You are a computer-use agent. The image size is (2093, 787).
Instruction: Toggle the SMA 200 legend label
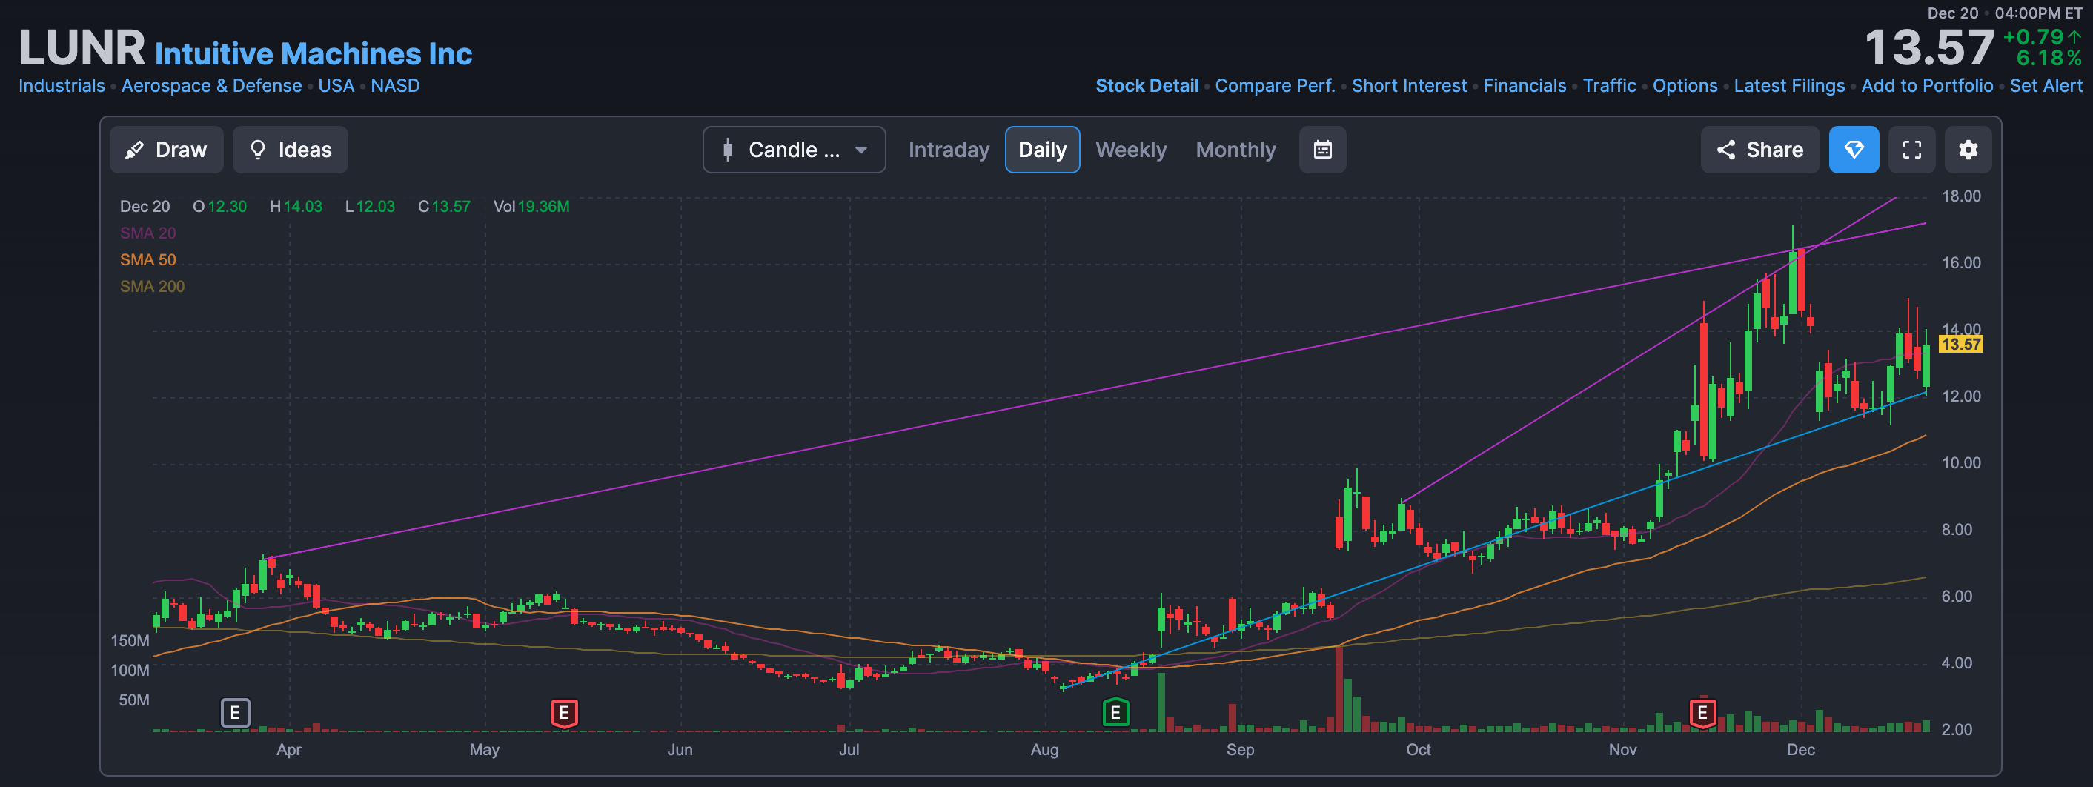tap(152, 287)
